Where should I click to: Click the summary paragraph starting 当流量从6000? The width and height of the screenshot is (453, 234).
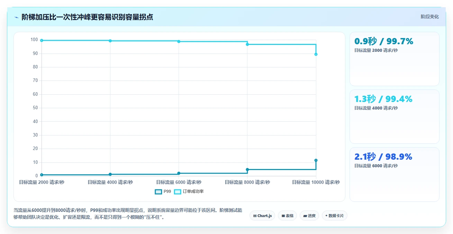click(x=128, y=214)
